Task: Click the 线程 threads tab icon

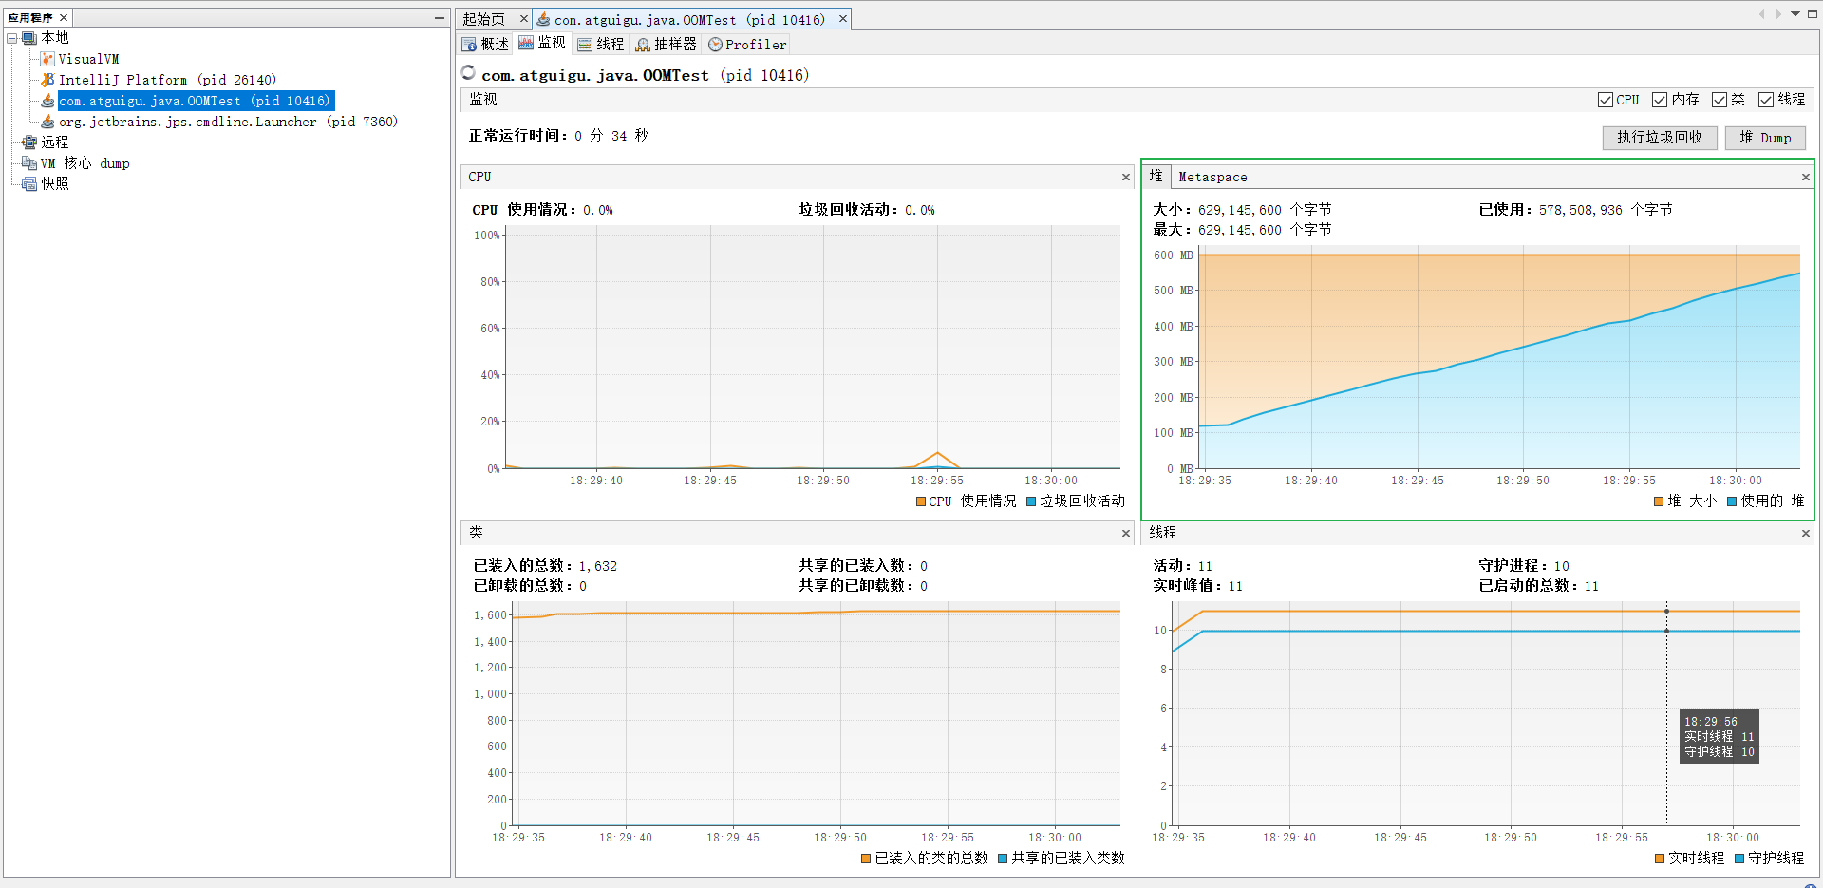Action: 585,45
